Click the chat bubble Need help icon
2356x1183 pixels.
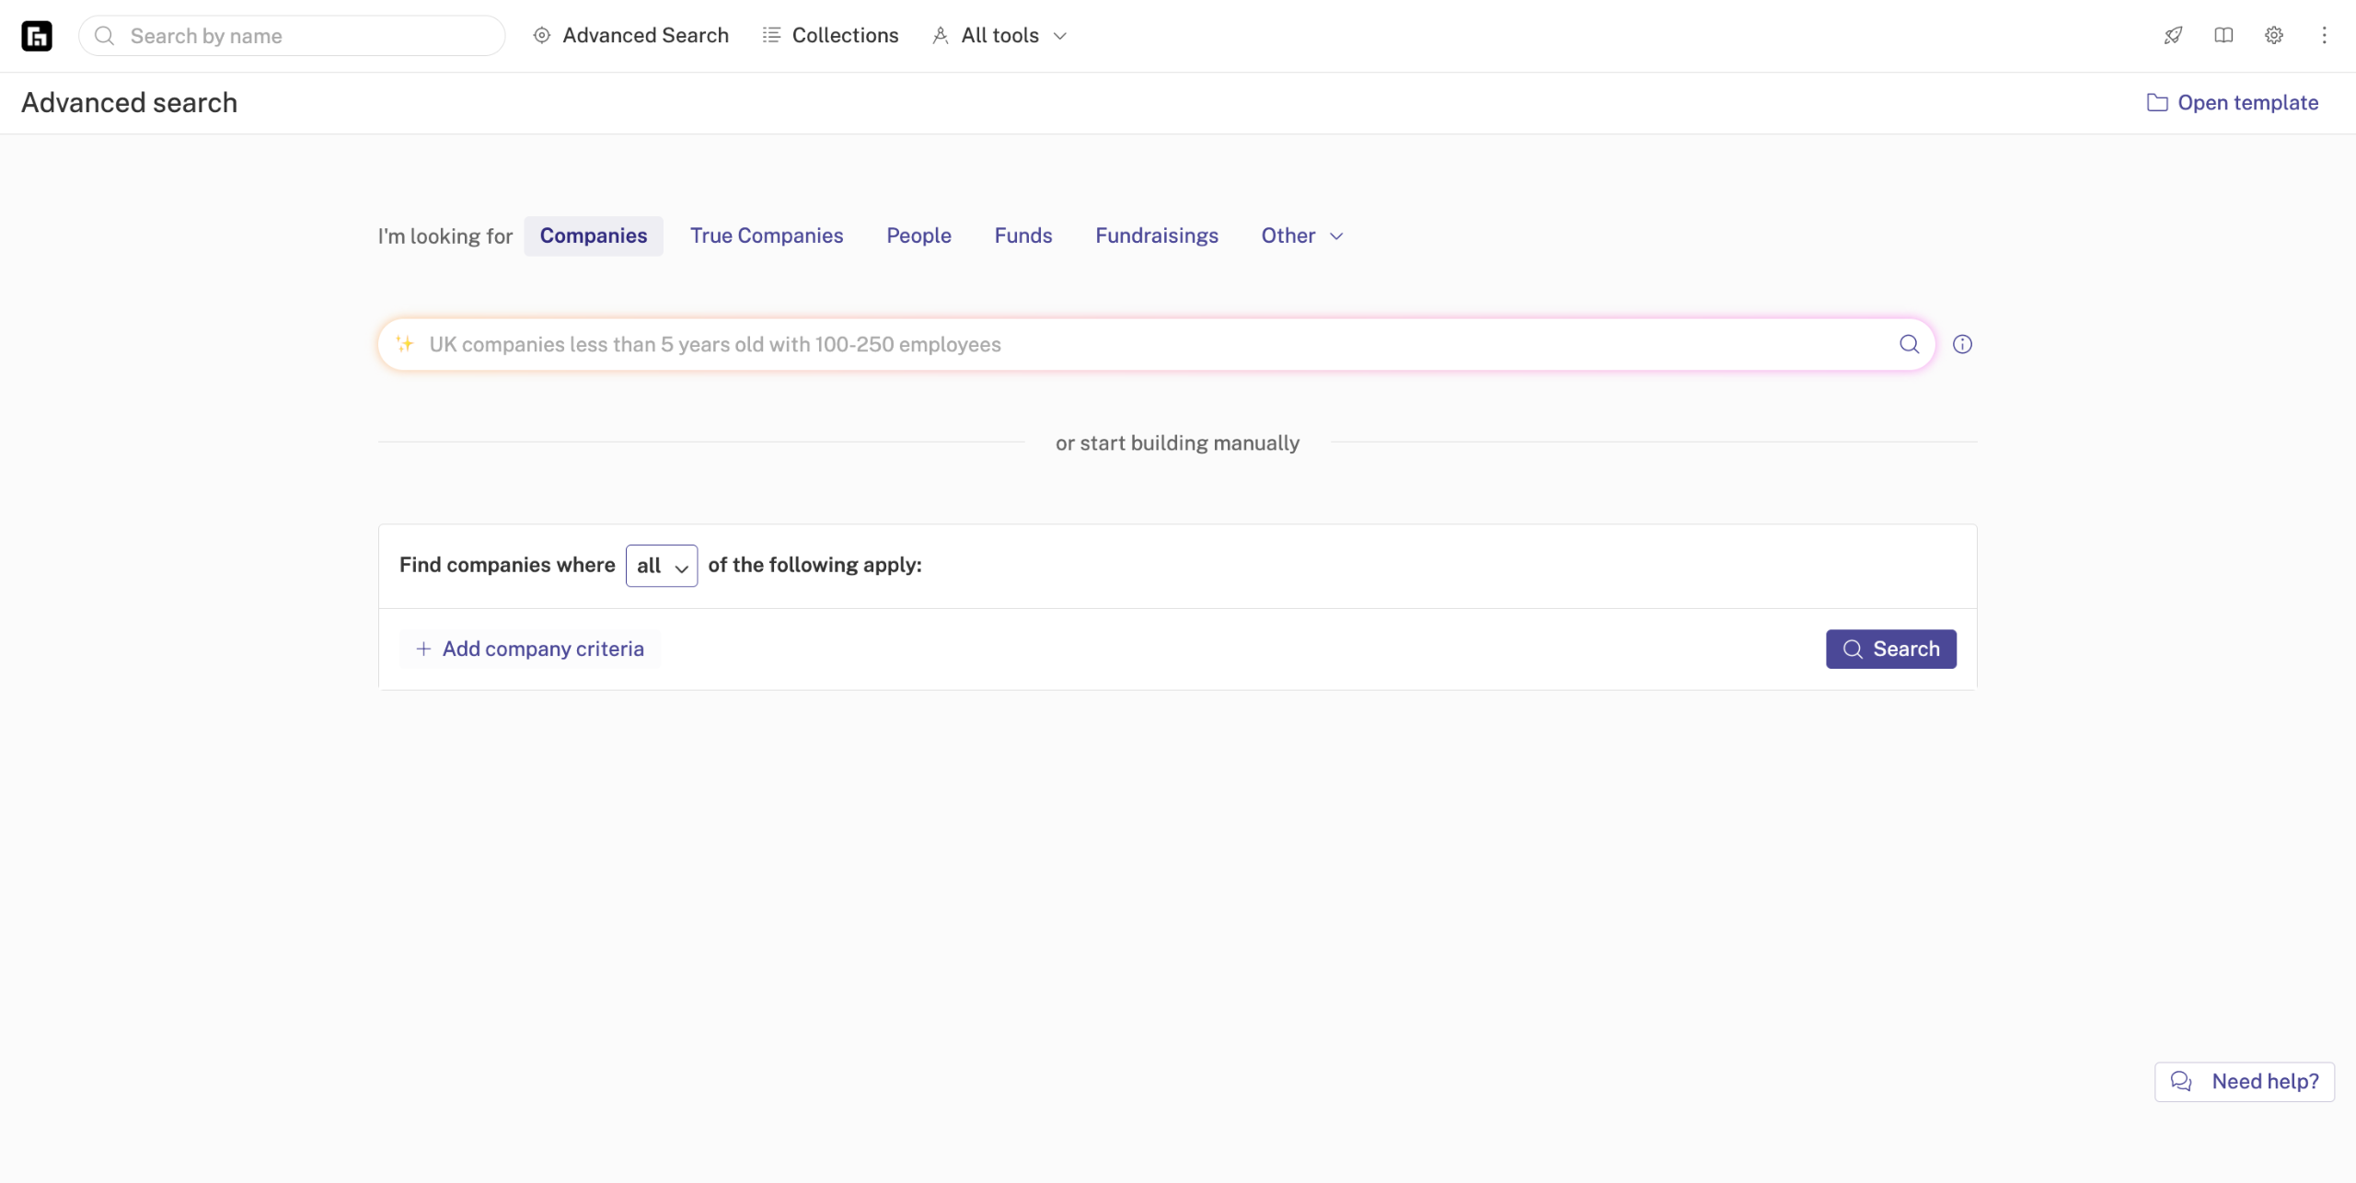[2180, 1081]
